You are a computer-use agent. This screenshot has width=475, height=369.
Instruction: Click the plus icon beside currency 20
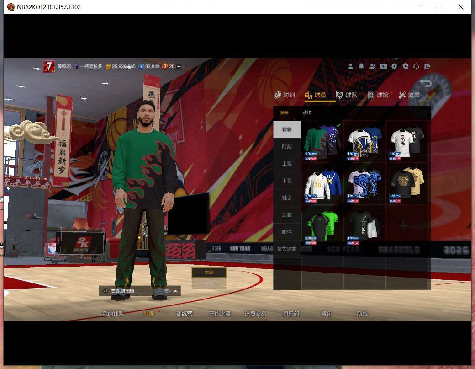[179, 66]
